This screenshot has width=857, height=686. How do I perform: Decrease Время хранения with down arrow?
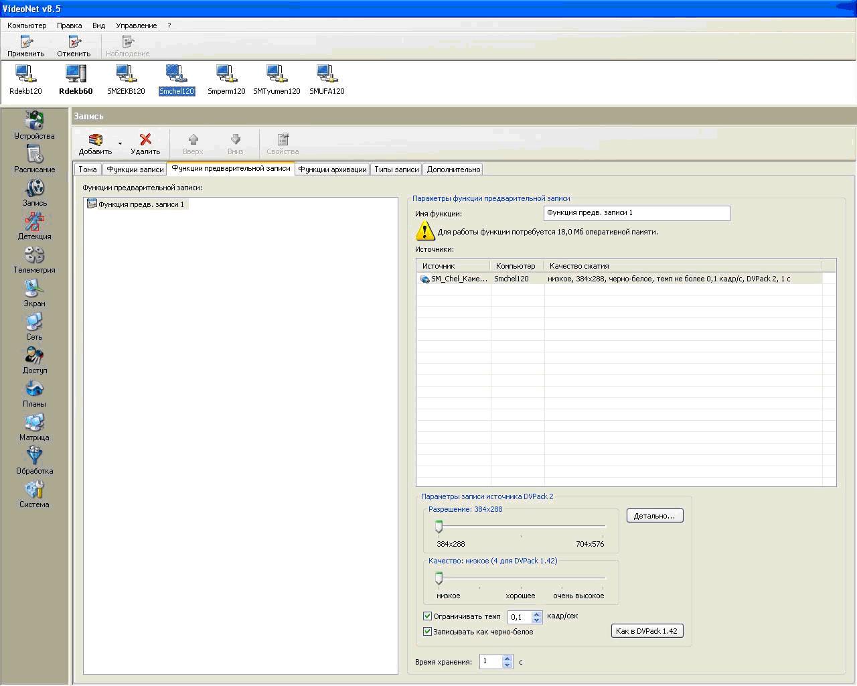508,665
